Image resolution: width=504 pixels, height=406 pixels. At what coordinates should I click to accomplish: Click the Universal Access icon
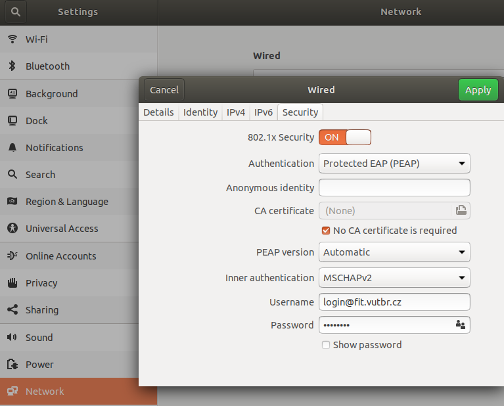[x=12, y=228]
